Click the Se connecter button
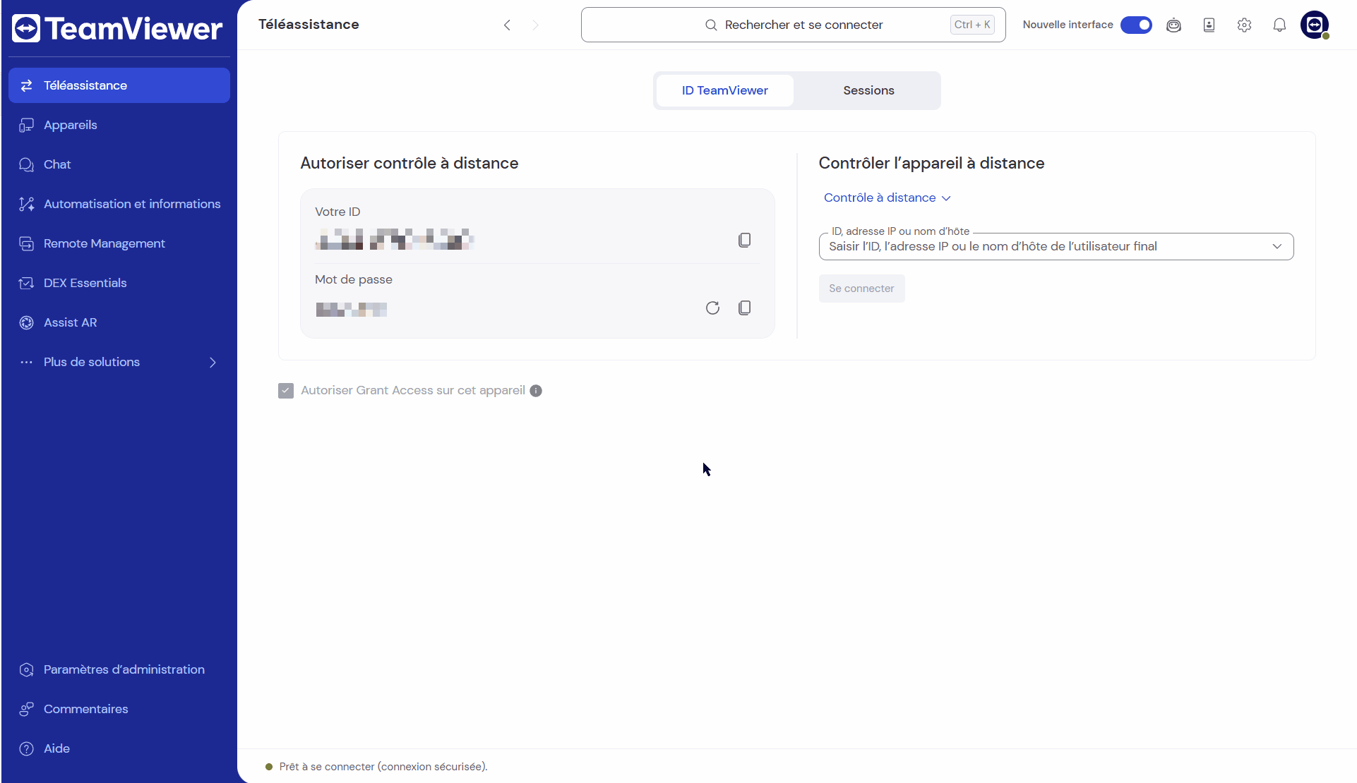The height and width of the screenshot is (783, 1357). pos(861,289)
